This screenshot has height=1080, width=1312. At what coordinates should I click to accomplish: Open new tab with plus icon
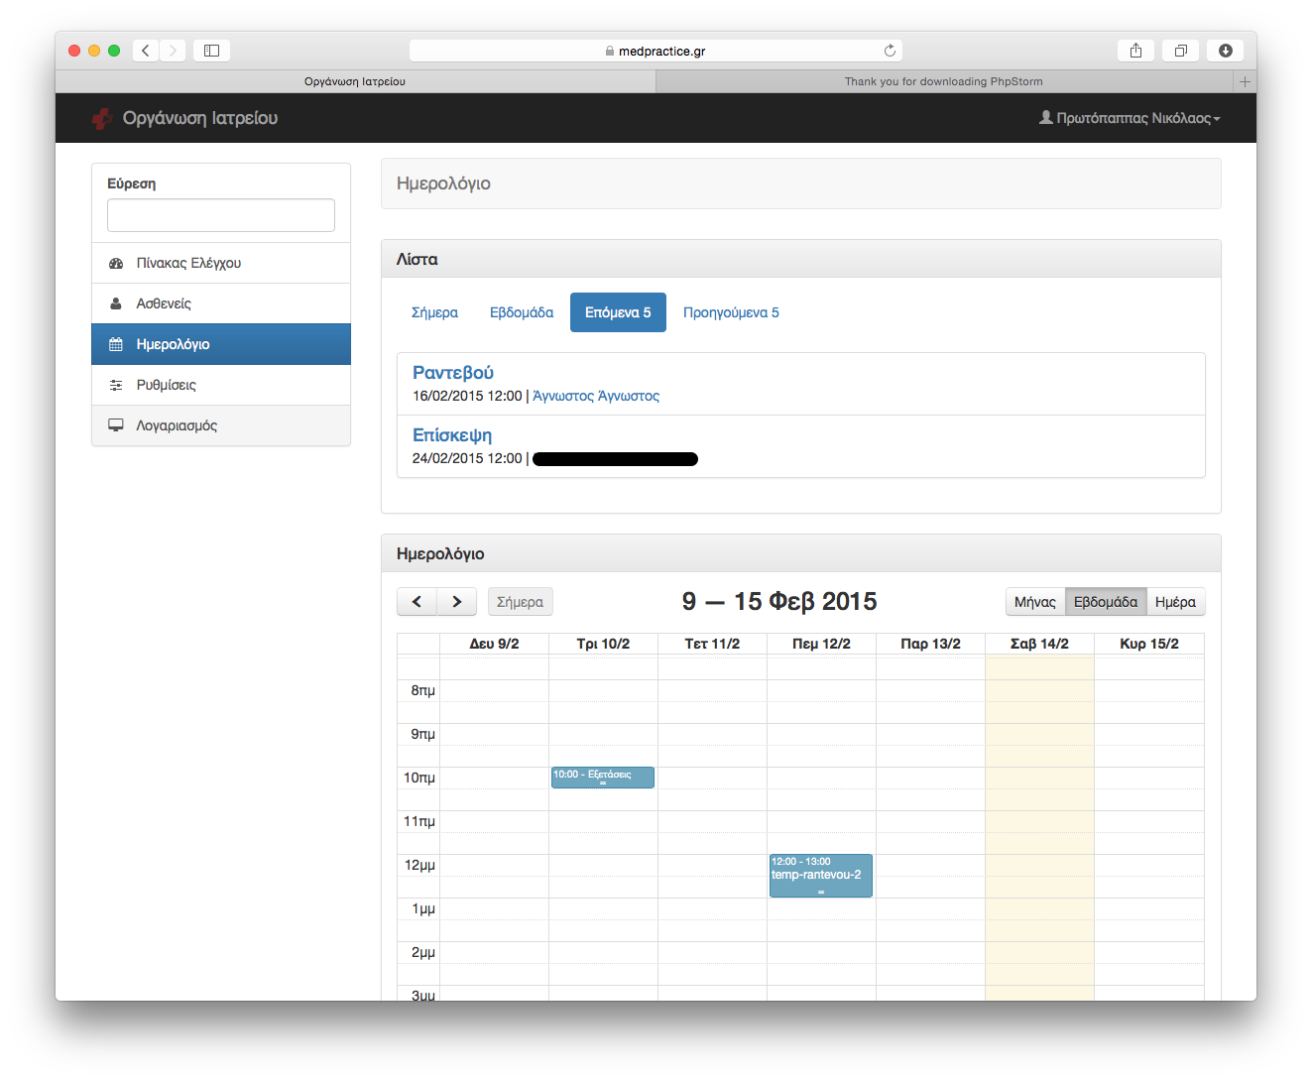pyautogui.click(x=1245, y=81)
